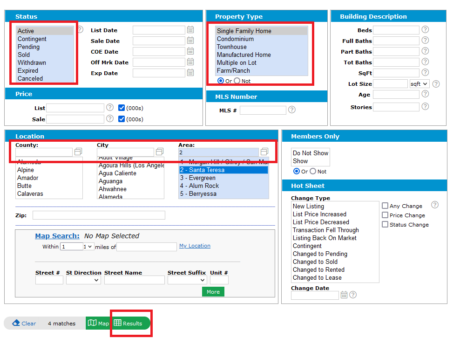
Task: Open the Change Date calendar picker
Action: 344,295
